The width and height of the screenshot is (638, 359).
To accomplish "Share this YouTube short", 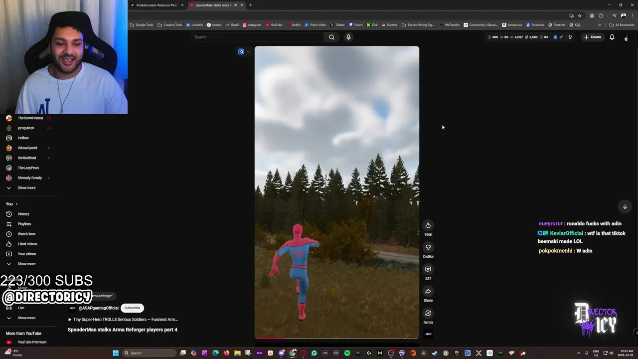I will 428,291.
